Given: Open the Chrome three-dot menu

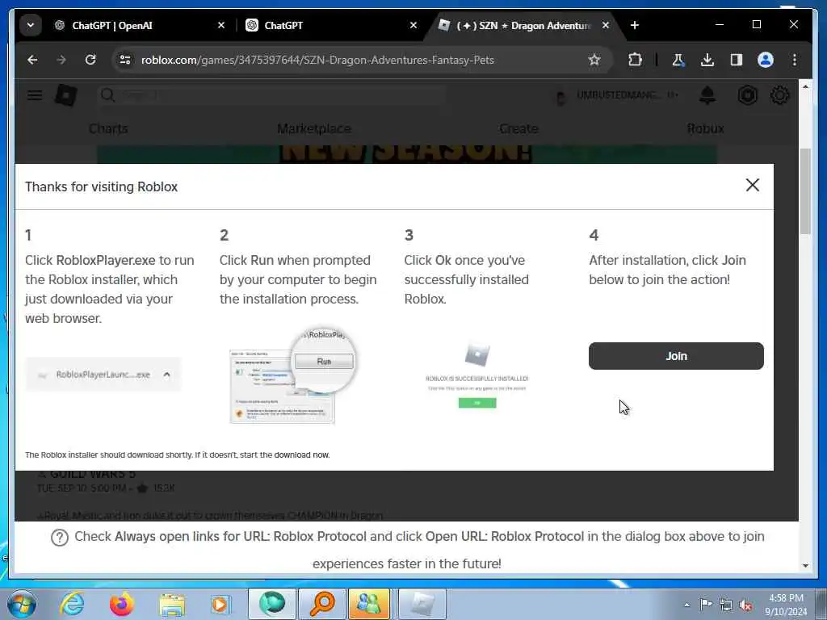Looking at the screenshot, I should pyautogui.click(x=795, y=60).
